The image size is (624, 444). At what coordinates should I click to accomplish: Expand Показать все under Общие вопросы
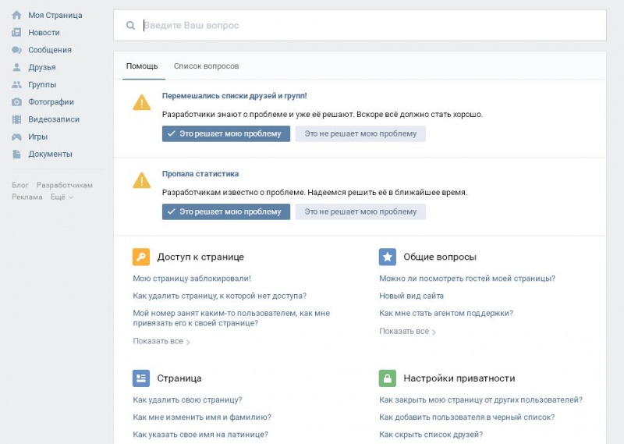click(x=407, y=332)
